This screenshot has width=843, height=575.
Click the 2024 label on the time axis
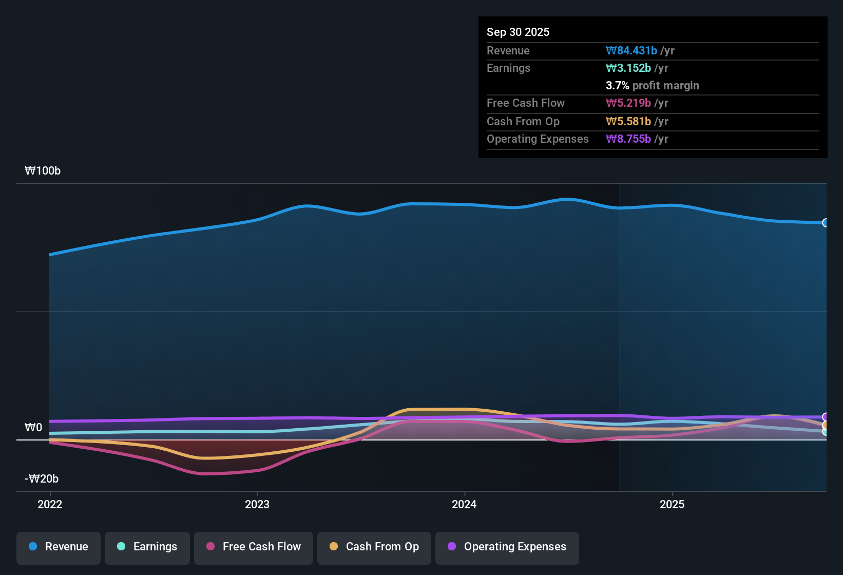[x=464, y=505]
